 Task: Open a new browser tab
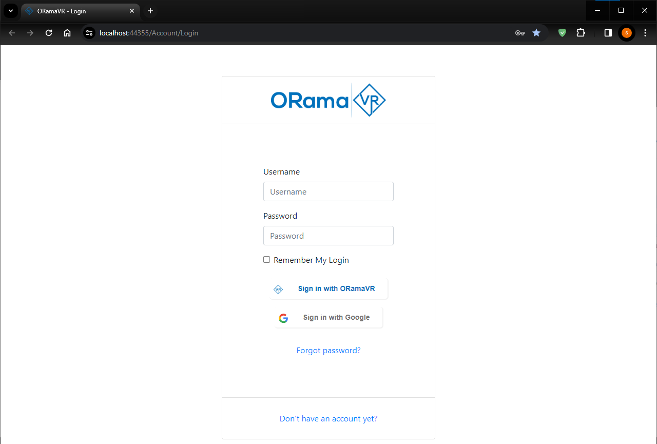[150, 11]
